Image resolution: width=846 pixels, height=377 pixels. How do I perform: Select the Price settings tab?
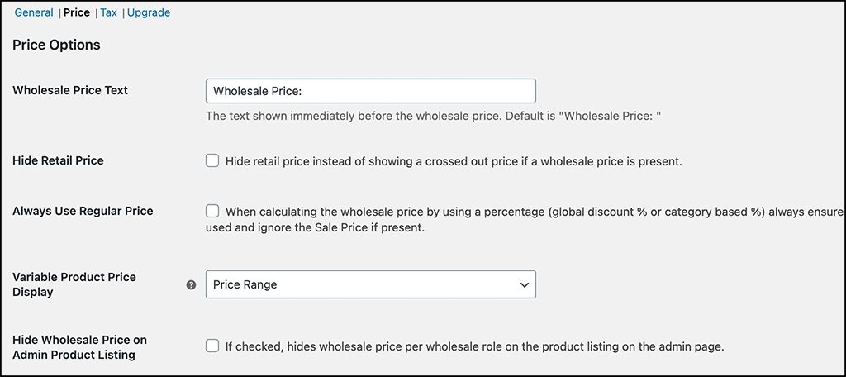click(x=77, y=13)
